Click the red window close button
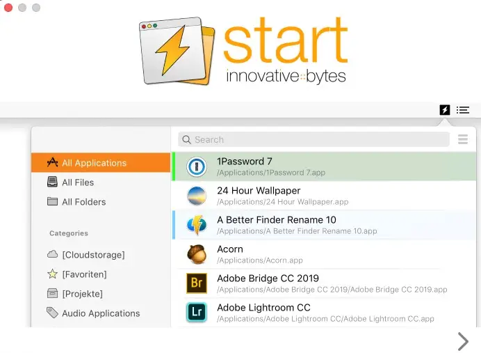Viewport: 481px width, 353px height. (x=8, y=8)
